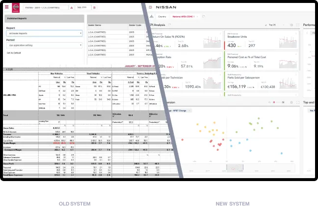Open the Parts Sold per Salesperson card
Image resolution: width=318 pixels, height=207 pixels.
pyautogui.click(x=262, y=81)
